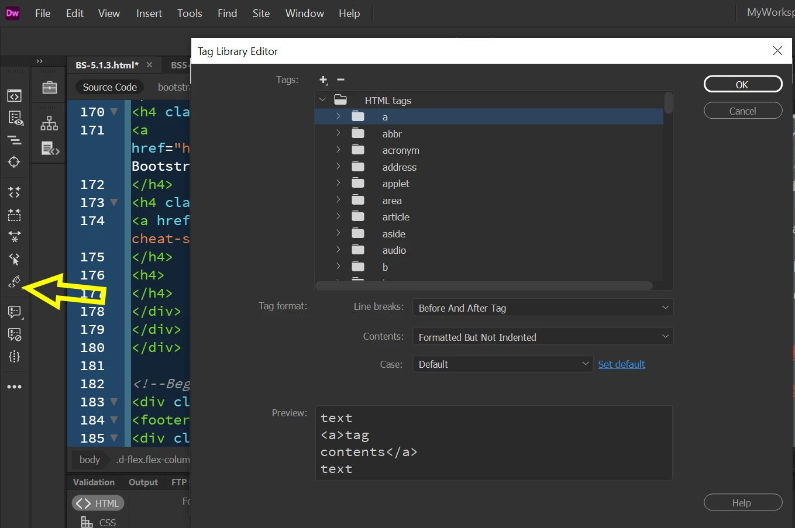Expand panels double-chevron icon

(40, 61)
